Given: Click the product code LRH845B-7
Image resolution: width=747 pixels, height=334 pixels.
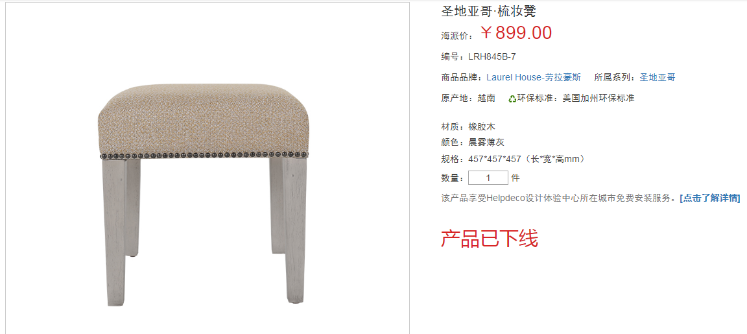Looking at the screenshot, I should pos(492,56).
